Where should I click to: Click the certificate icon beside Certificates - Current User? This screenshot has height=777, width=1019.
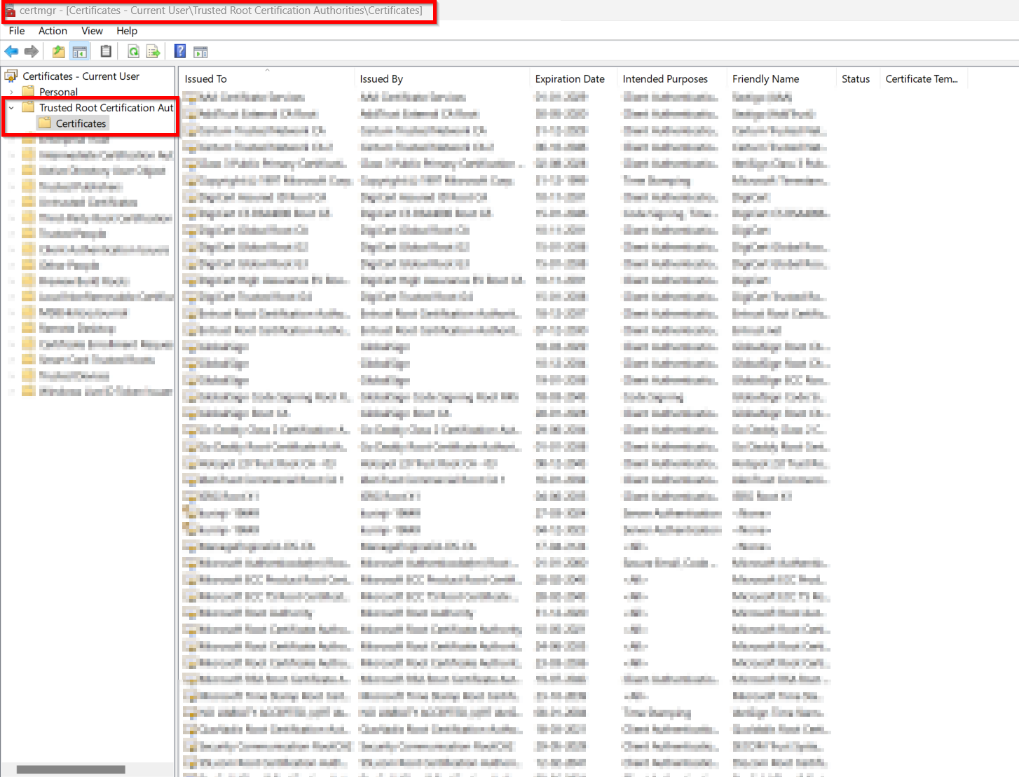tap(11, 76)
